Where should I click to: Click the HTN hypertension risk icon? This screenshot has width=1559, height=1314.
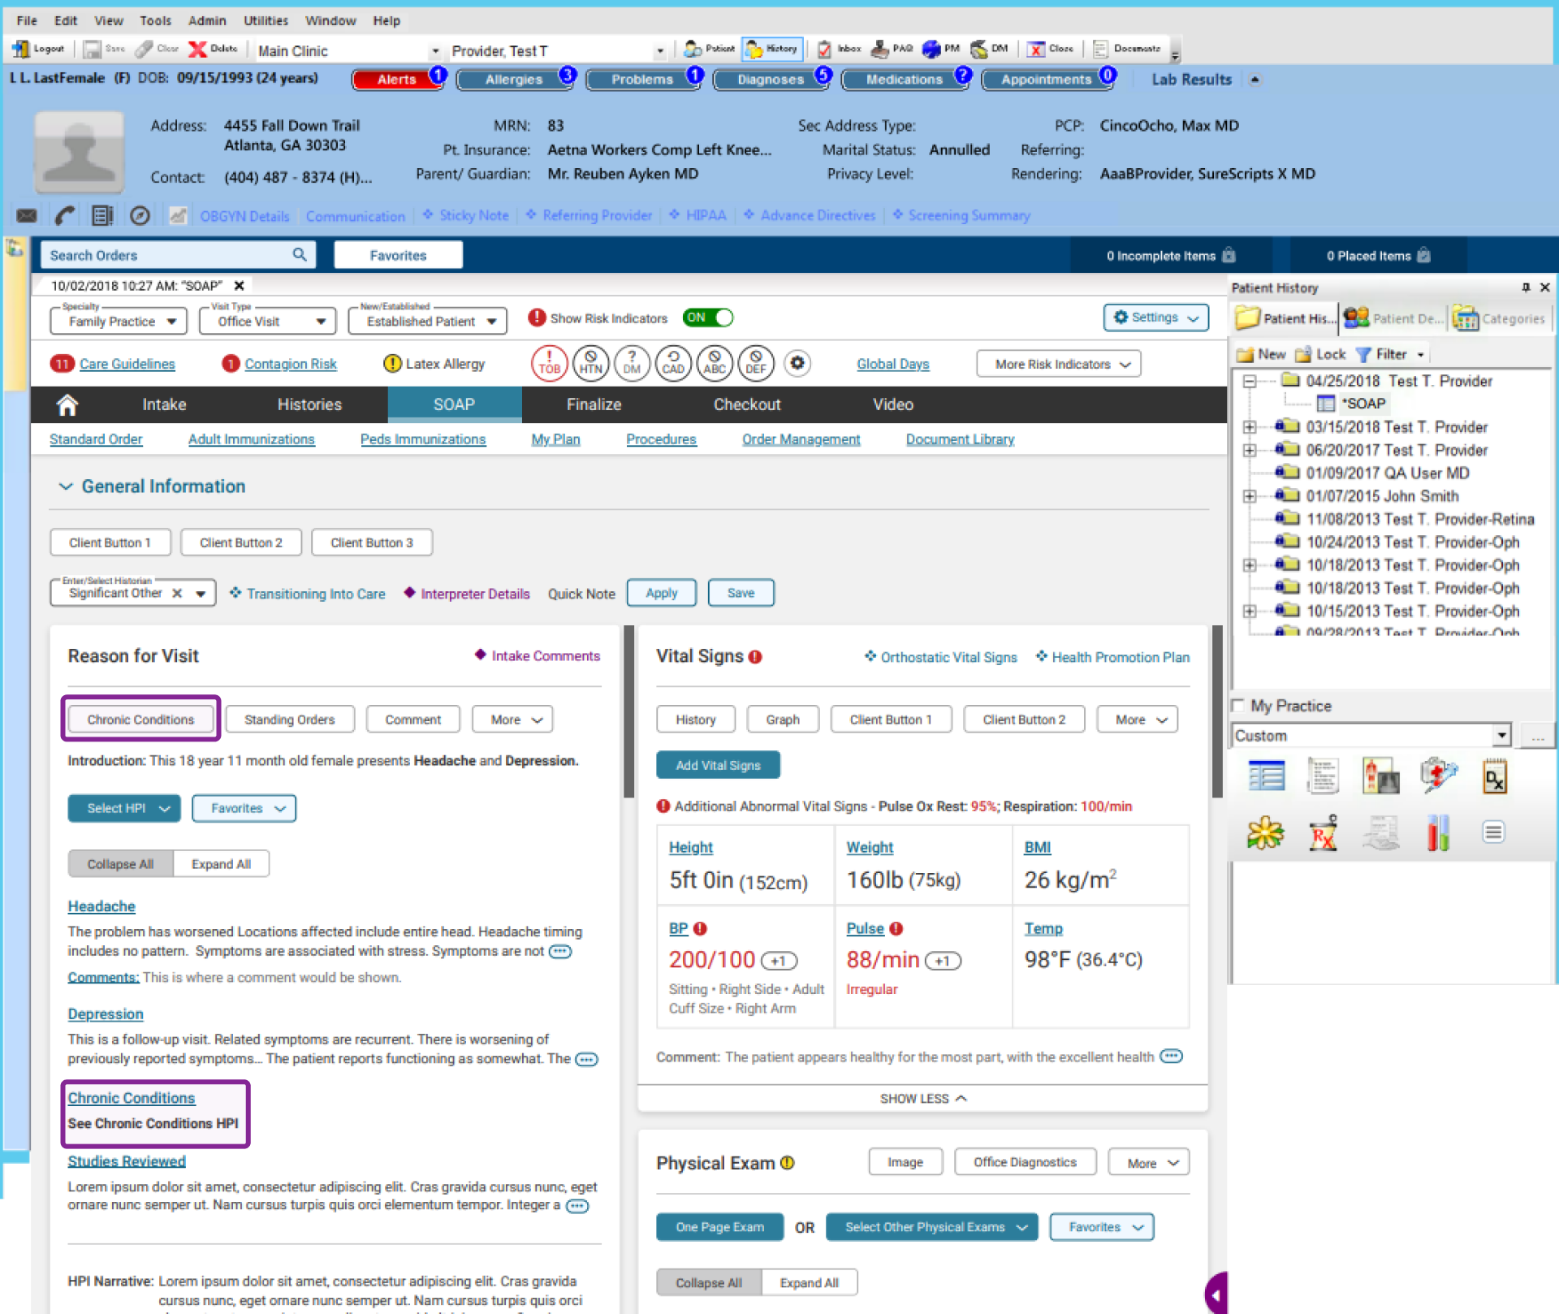pos(590,363)
